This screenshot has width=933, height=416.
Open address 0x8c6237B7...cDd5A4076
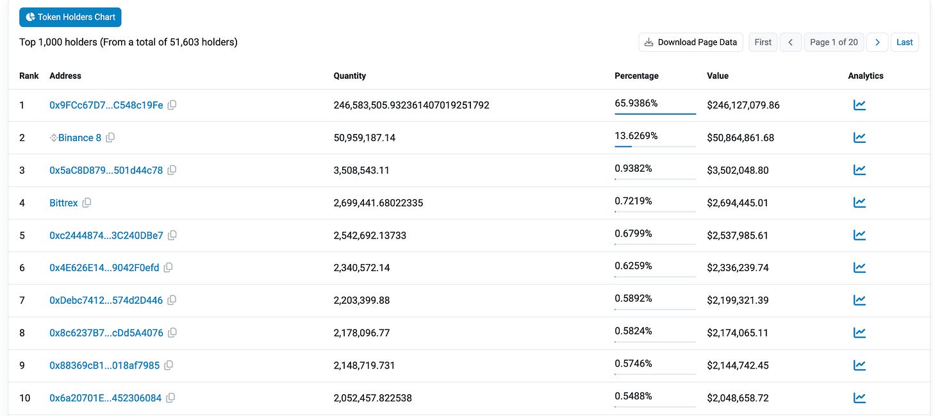pyautogui.click(x=106, y=333)
